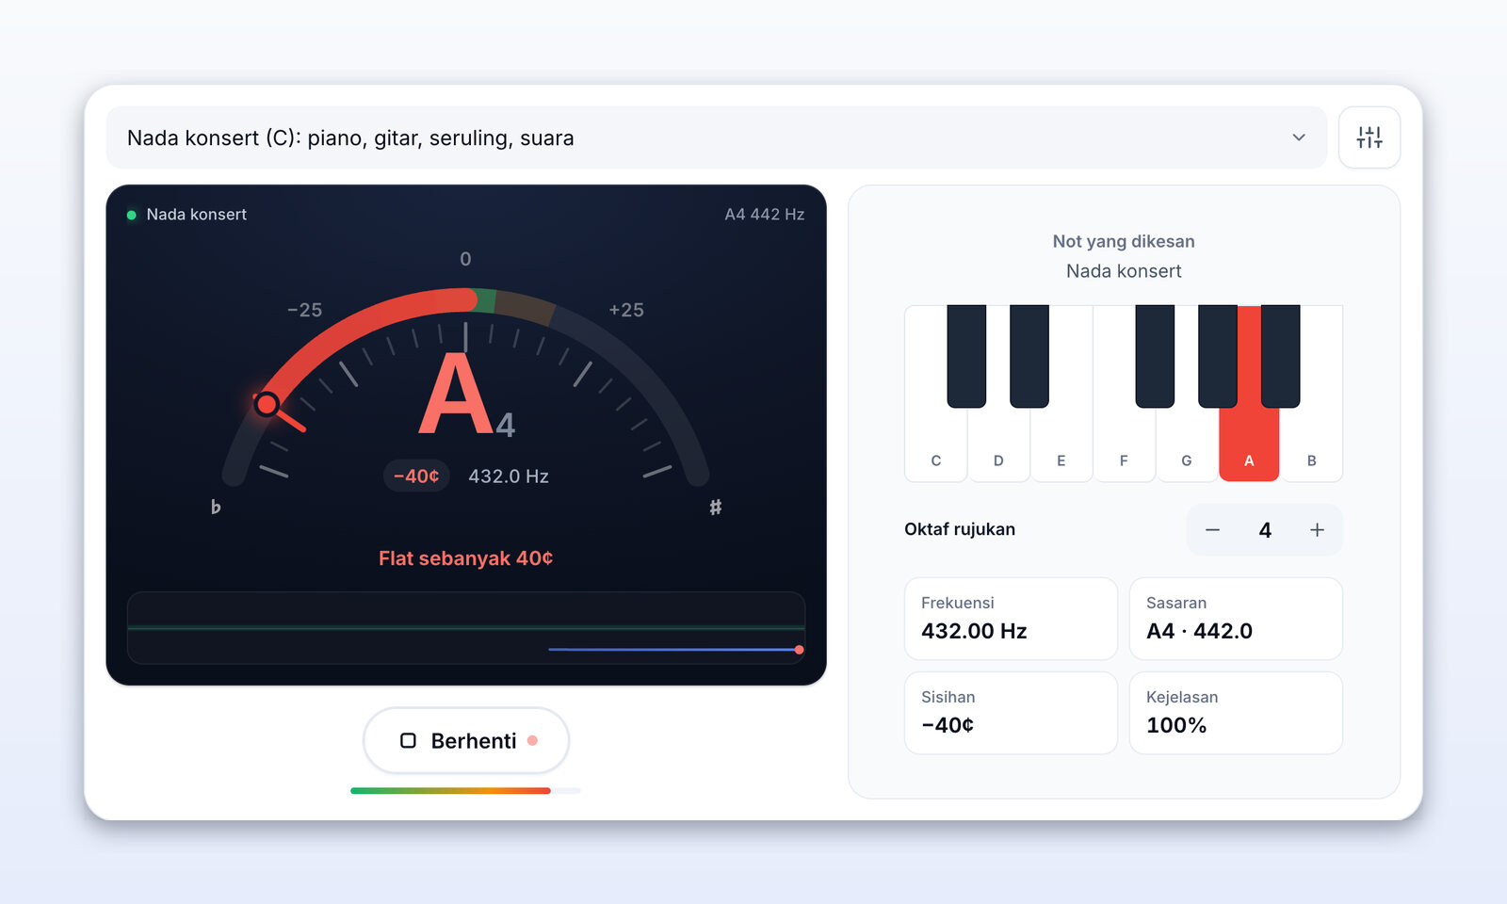1507x904 pixels.
Task: Click the 0 center gauge label
Action: point(465,259)
